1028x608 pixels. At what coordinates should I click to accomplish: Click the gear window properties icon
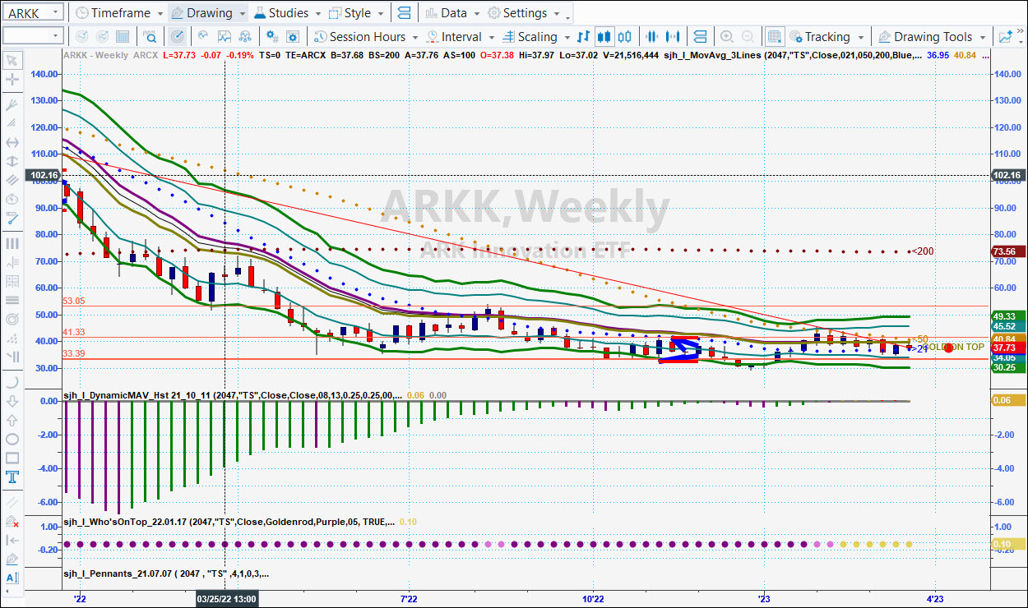(294, 36)
